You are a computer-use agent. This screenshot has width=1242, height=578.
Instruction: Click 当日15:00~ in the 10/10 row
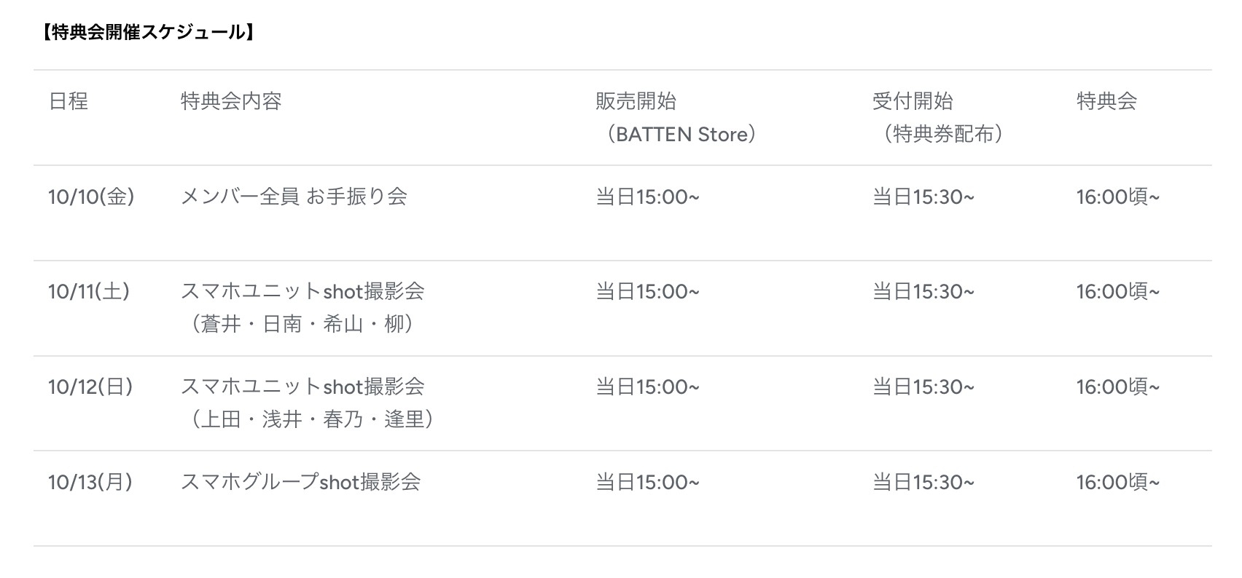pyautogui.click(x=647, y=197)
